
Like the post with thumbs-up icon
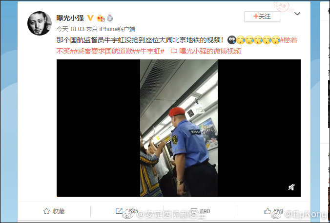click(268, 211)
